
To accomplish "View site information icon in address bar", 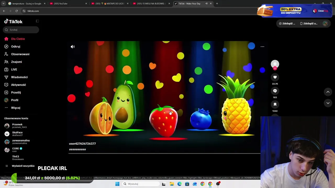I will point(24,11).
